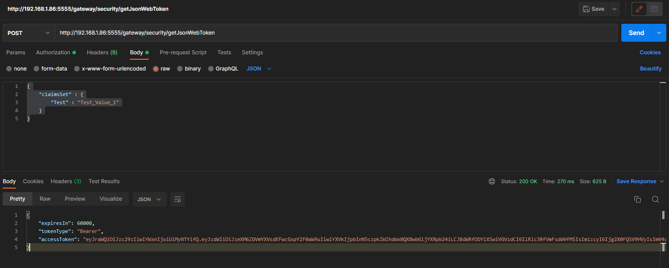Expand the Save Response dropdown
The image size is (669, 268).
[x=661, y=181]
